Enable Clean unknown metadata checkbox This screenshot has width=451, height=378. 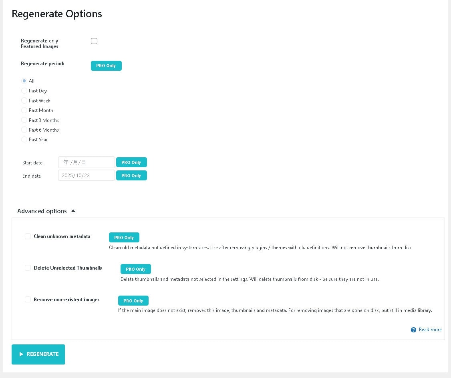pyautogui.click(x=28, y=236)
